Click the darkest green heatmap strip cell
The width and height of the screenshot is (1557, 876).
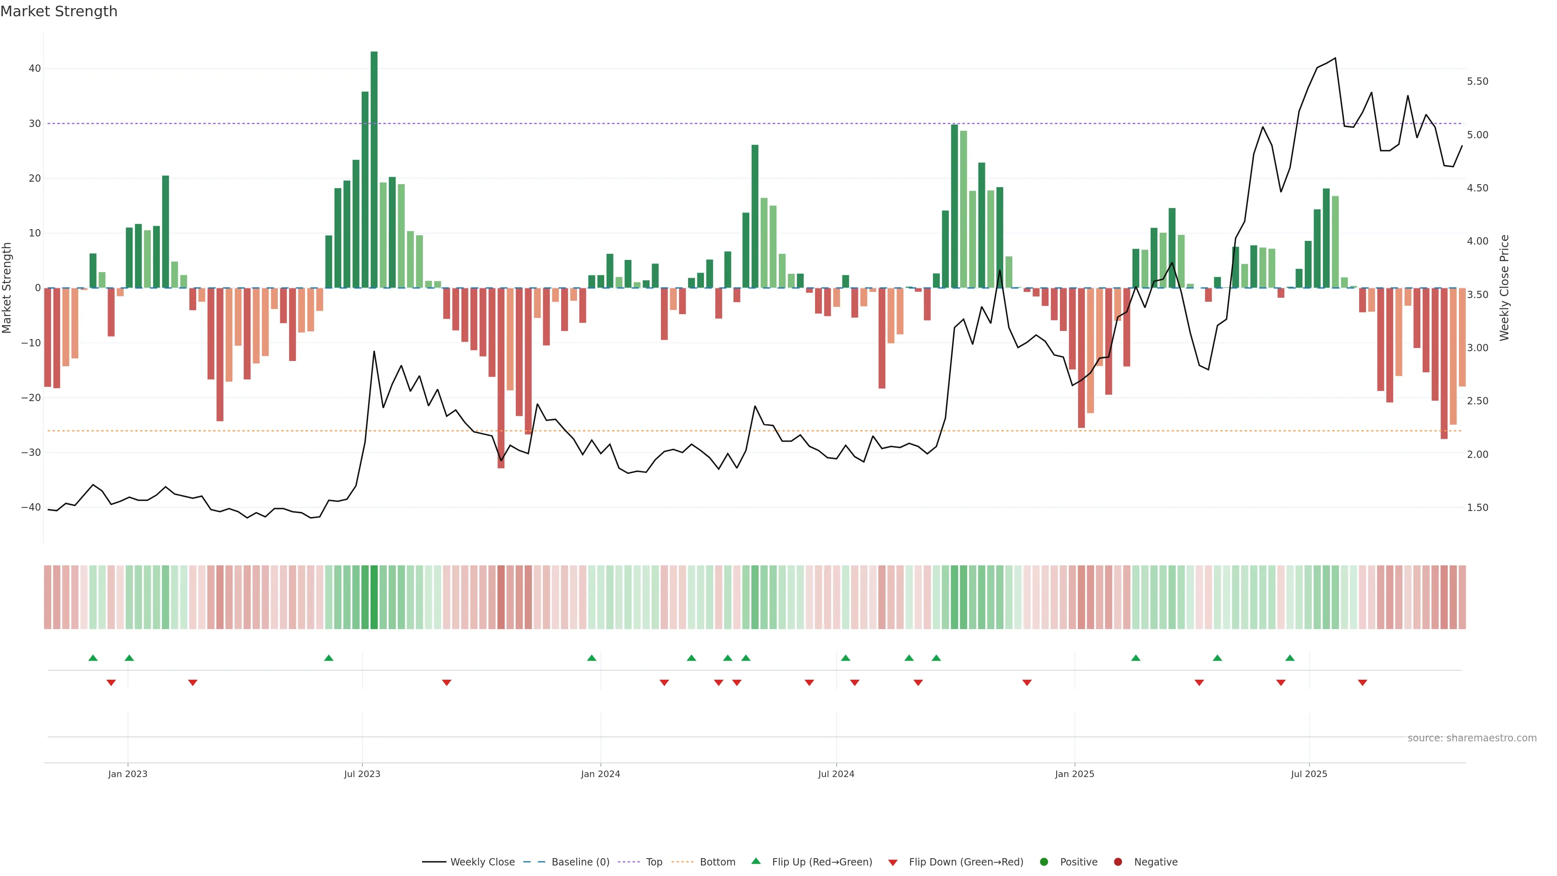tap(374, 597)
